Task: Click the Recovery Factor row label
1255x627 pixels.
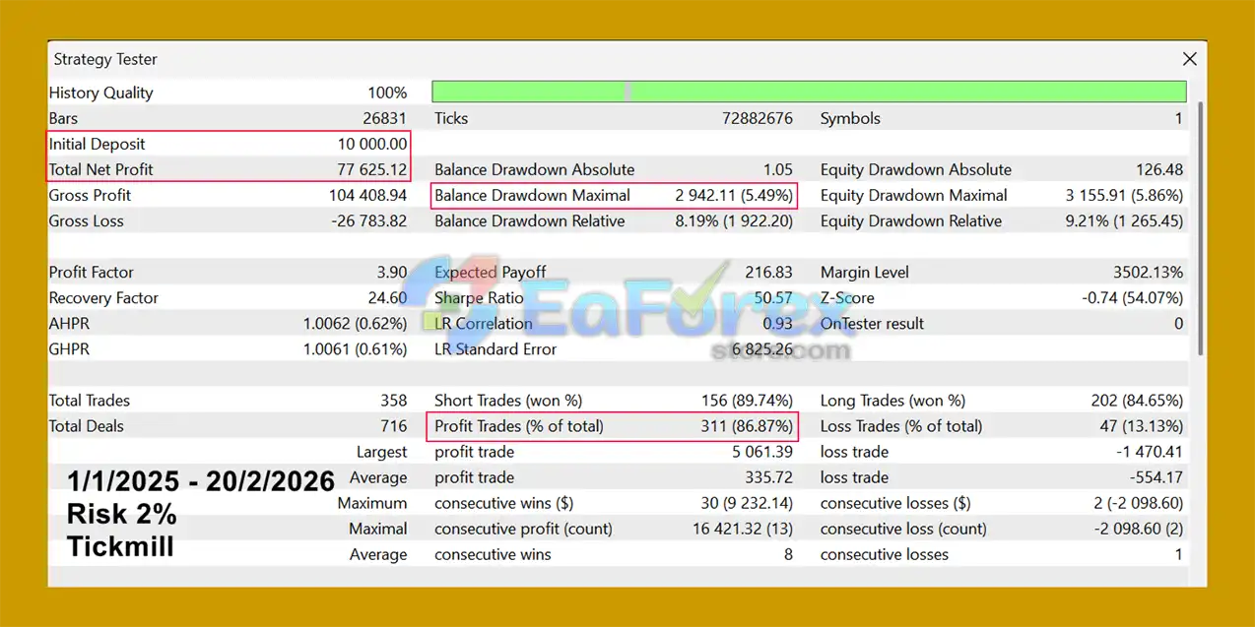Action: (x=103, y=297)
